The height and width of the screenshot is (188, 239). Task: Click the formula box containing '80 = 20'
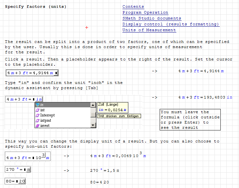point(15,181)
